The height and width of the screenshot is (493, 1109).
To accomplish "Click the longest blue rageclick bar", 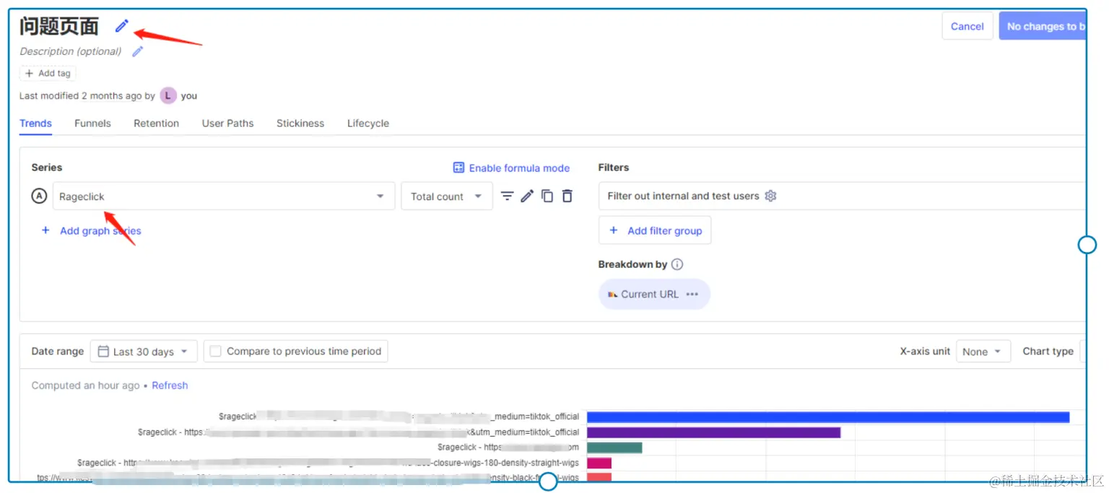I will pyautogui.click(x=827, y=417).
